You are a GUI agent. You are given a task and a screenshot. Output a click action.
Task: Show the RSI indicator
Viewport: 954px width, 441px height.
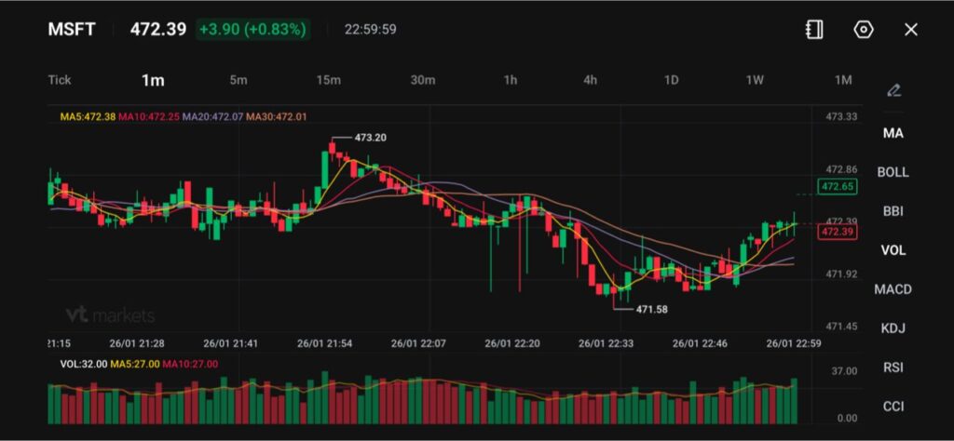pos(893,367)
